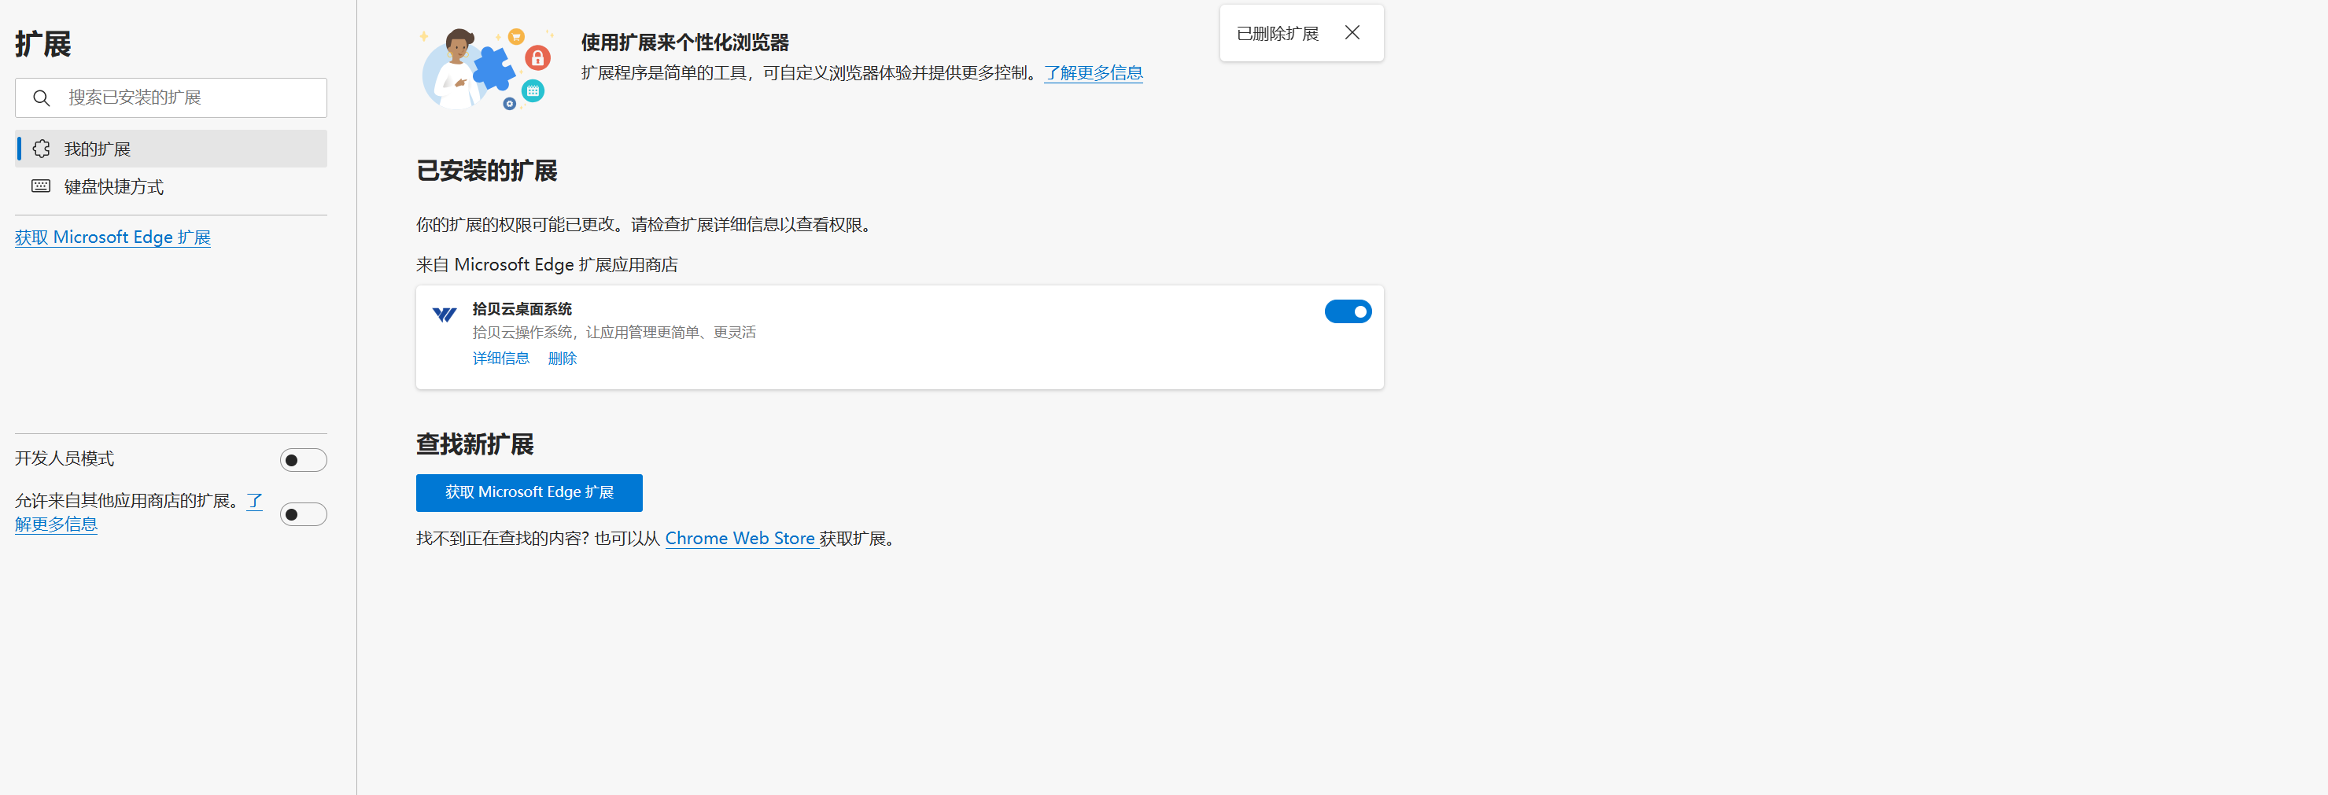The width and height of the screenshot is (2328, 795).
Task: Click the 来自 Microsoft Edge 扩展应用商店 label
Action: [547, 265]
